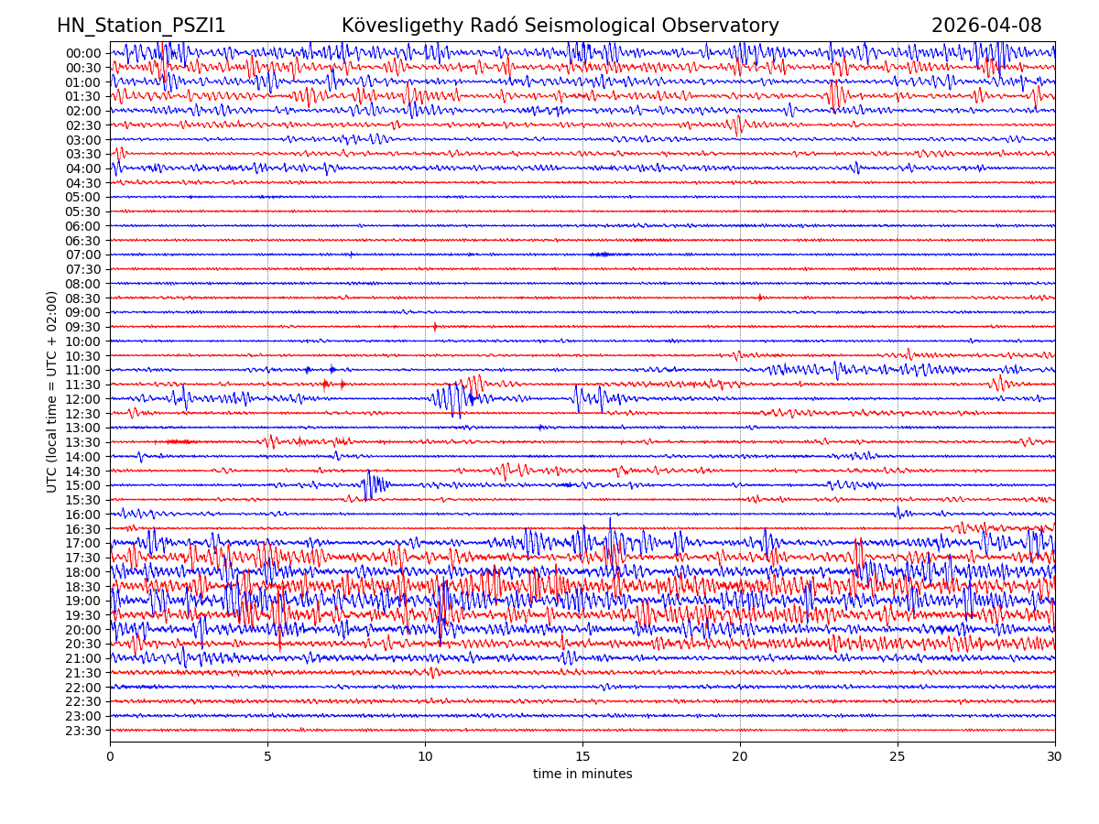Click the 20:00 row time label
The height and width of the screenshot is (824, 1099).
(x=83, y=630)
